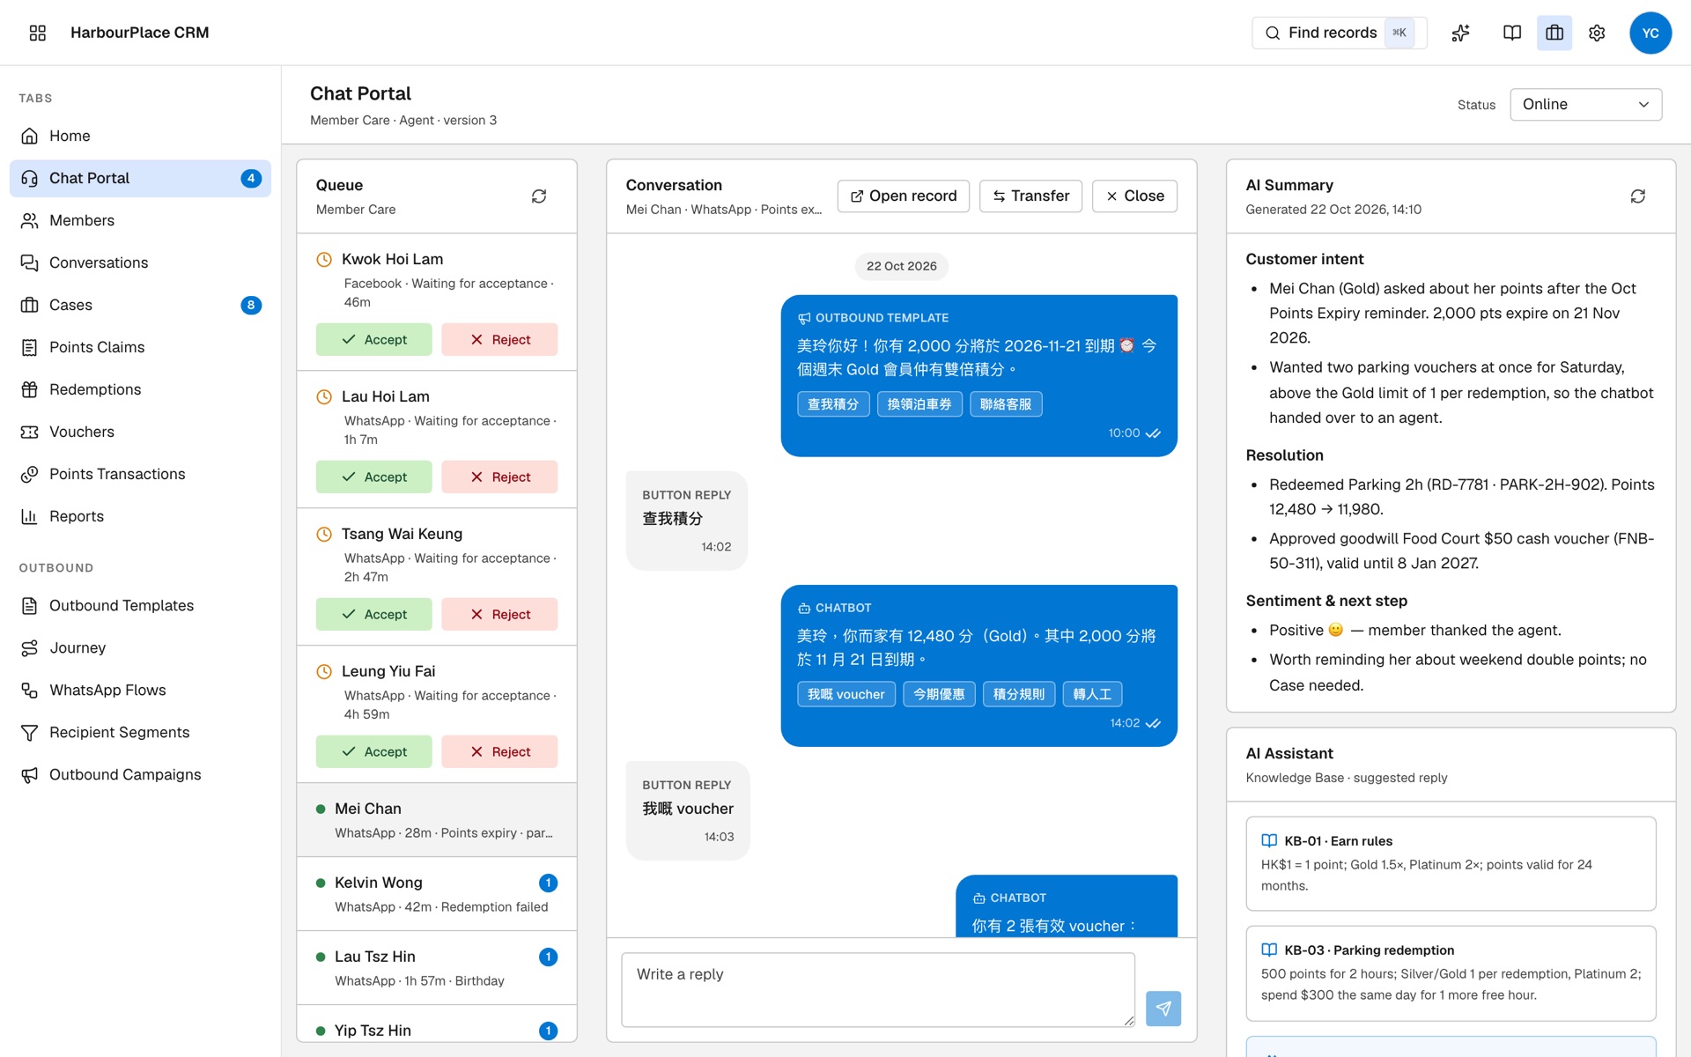Screen dimensions: 1691x1057
Task: Open the knowledge book icon in header
Action: [x=1511, y=33]
